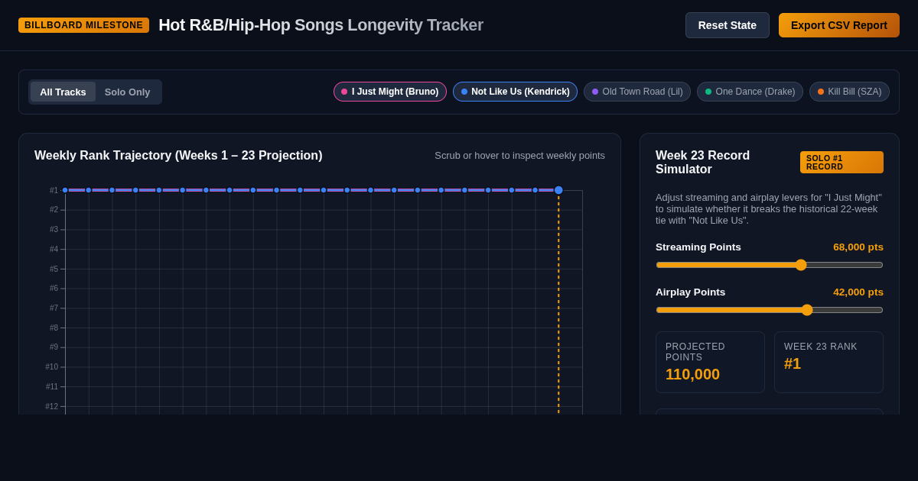This screenshot has height=481, width=918.
Task: Enable the One Dance (Drake) track
Action: [x=750, y=92]
